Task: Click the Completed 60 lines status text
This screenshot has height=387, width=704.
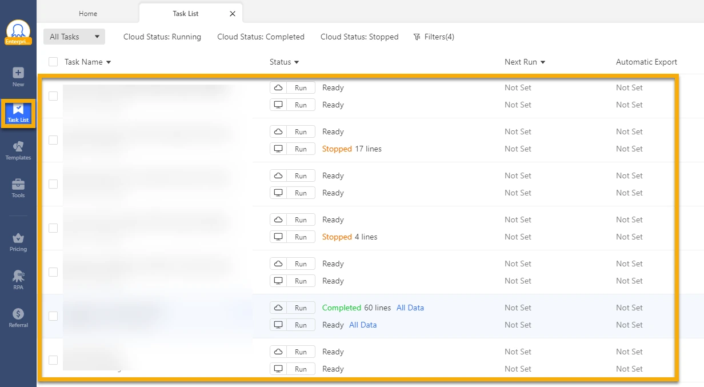Action: (357, 308)
